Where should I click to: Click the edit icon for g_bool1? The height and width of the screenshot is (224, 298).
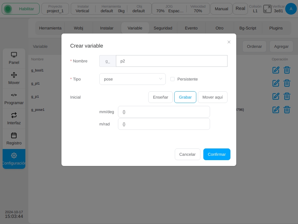pos(276,70)
